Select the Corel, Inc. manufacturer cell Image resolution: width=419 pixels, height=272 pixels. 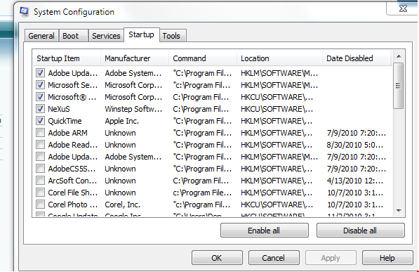coord(122,205)
